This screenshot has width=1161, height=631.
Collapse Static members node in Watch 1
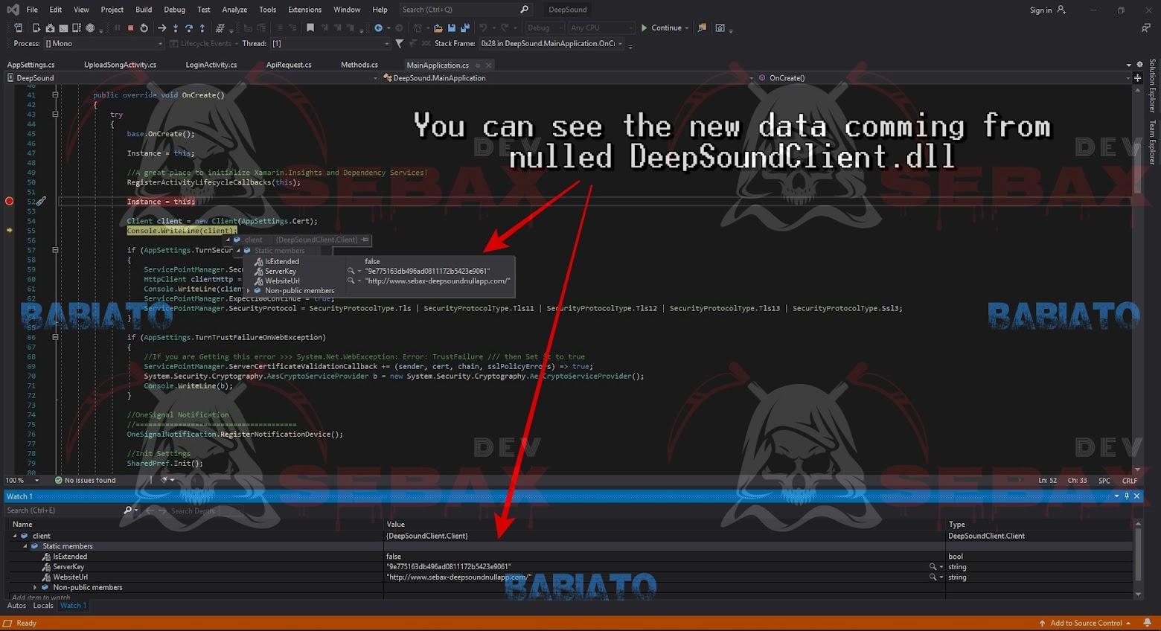click(x=25, y=546)
